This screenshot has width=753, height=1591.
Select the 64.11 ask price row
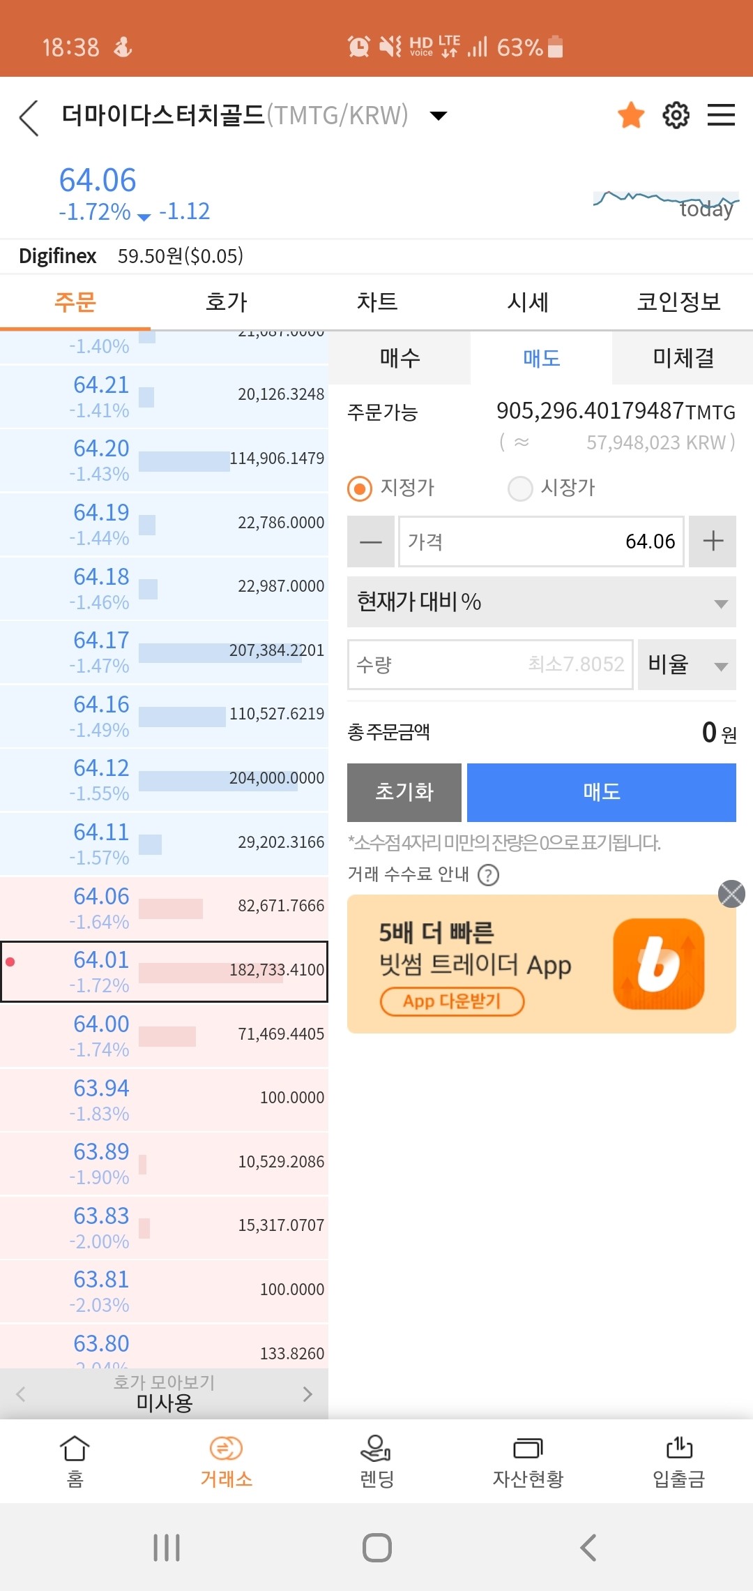pos(164,844)
